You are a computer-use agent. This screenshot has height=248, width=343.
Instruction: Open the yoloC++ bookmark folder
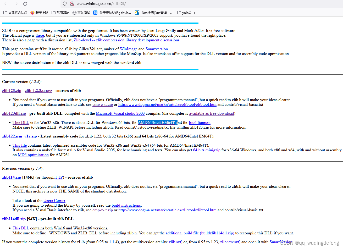[x=186, y=12]
